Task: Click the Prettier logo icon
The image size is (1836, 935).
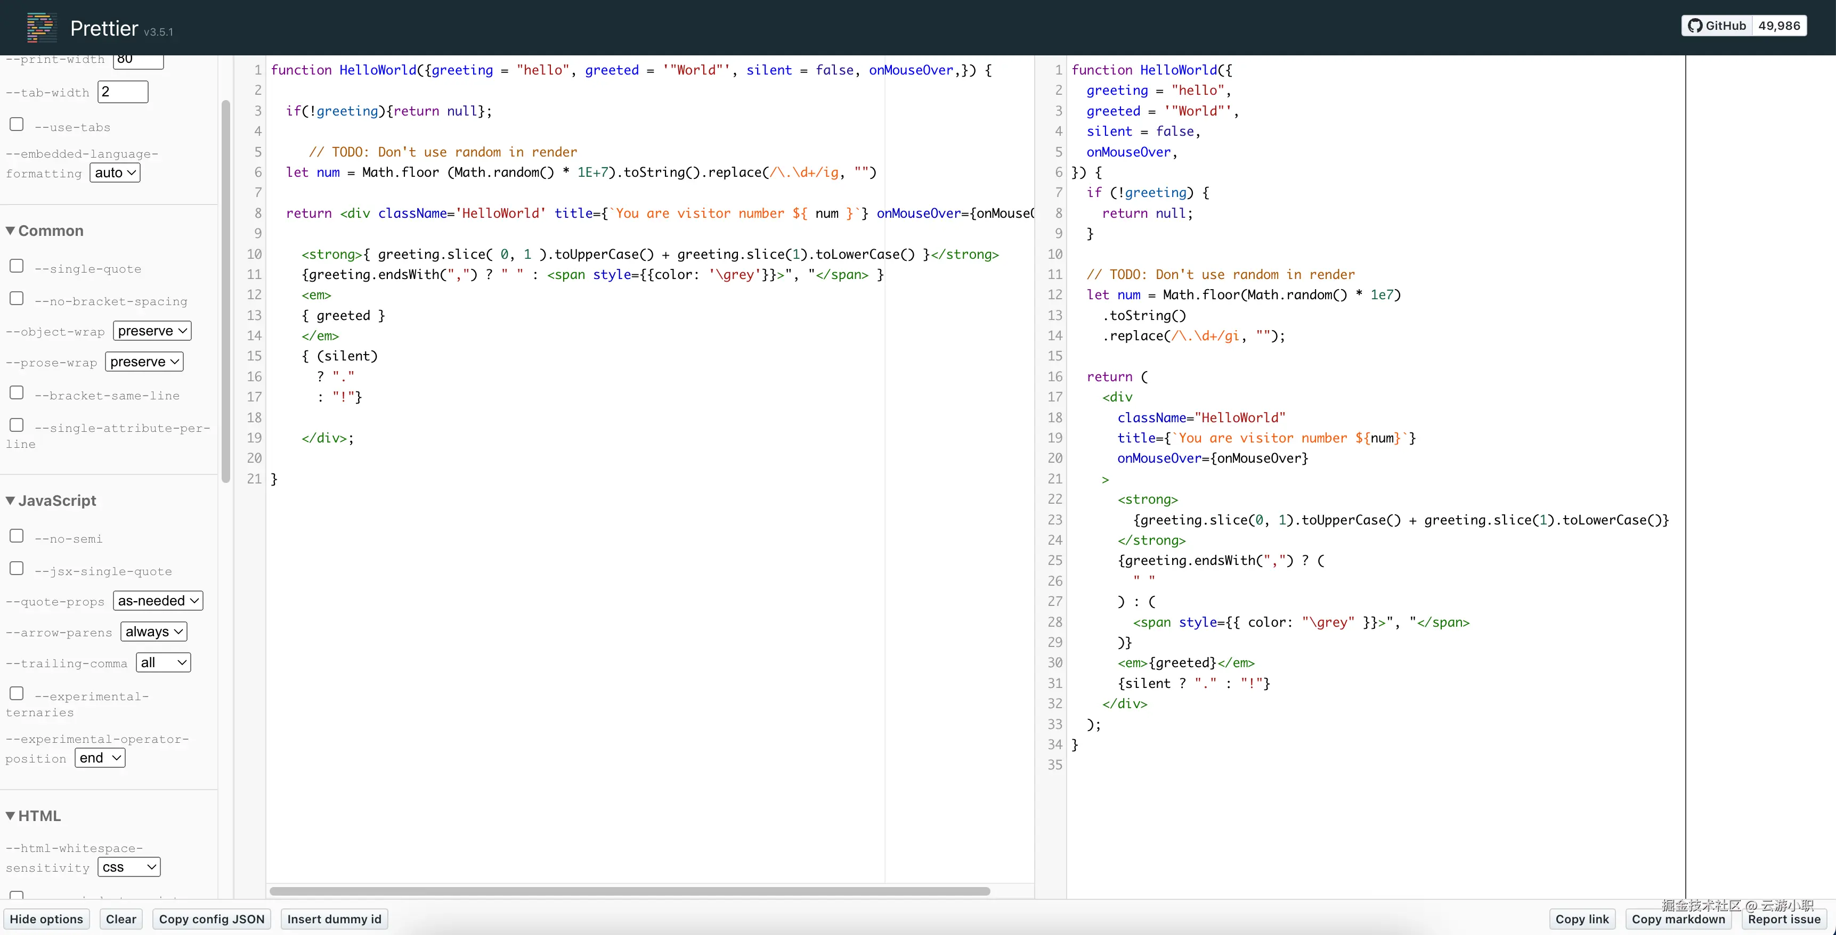Action: (x=42, y=27)
